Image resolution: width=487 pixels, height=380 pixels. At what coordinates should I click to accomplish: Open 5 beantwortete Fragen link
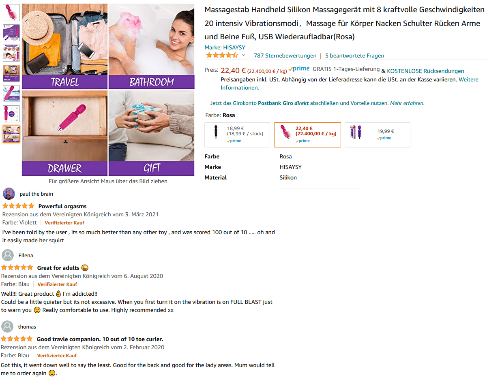click(x=354, y=56)
